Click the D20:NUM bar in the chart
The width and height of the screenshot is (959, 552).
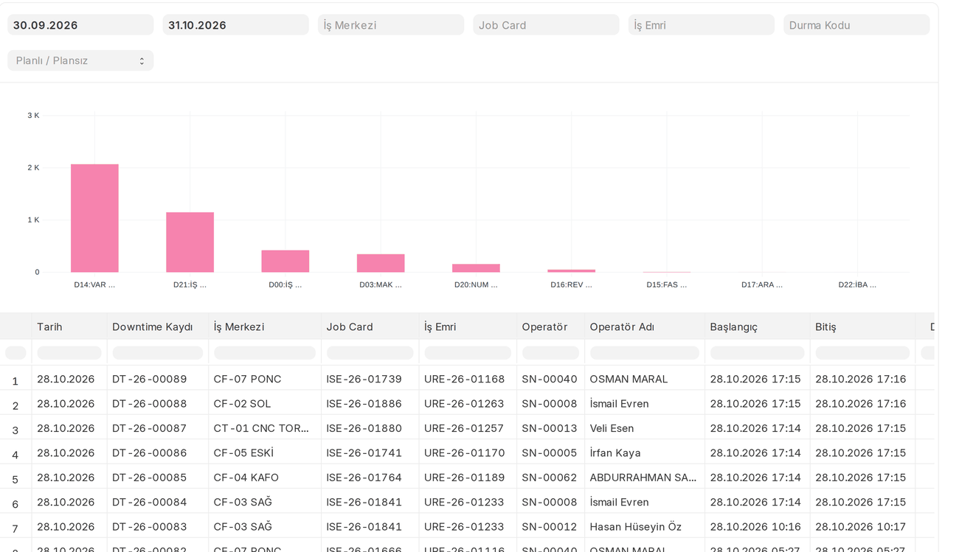476,268
